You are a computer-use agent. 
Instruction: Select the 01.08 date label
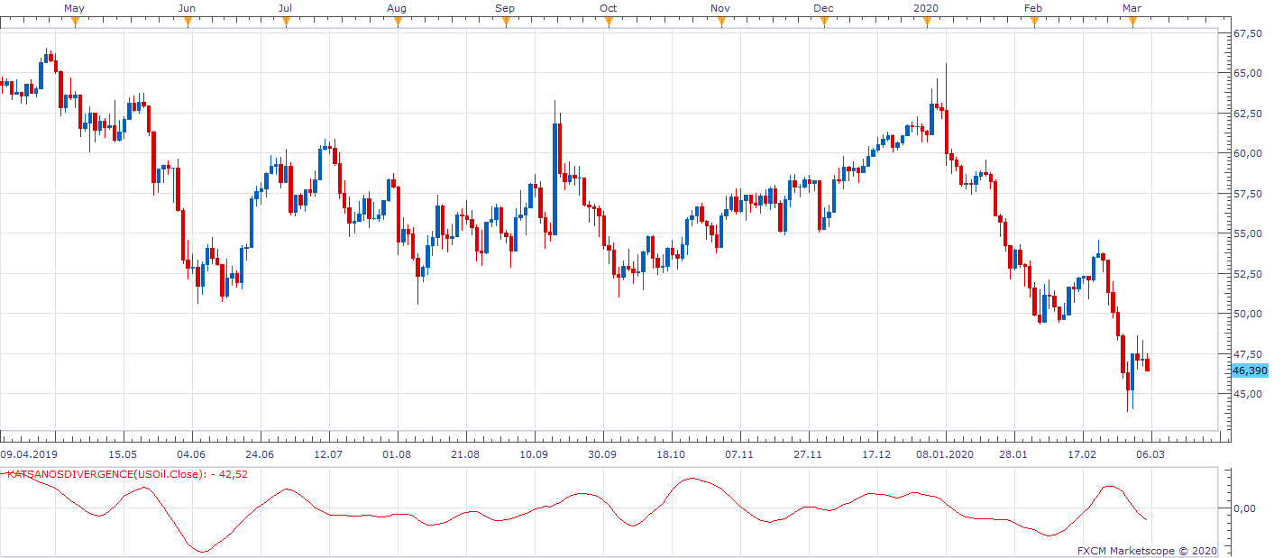tap(397, 454)
